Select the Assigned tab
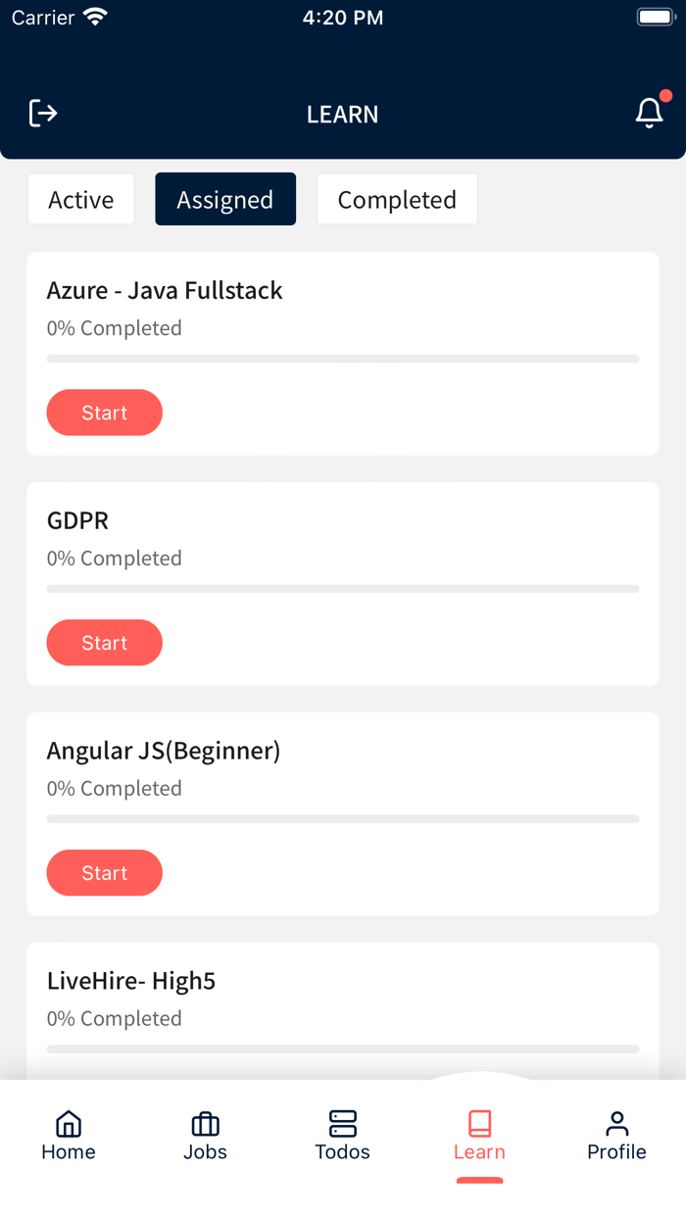Viewport: 686px width, 1219px height. coord(225,200)
